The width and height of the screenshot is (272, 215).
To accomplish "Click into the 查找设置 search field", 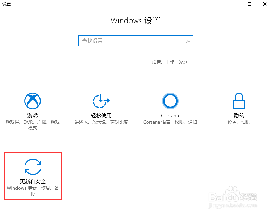I will 136,41.
